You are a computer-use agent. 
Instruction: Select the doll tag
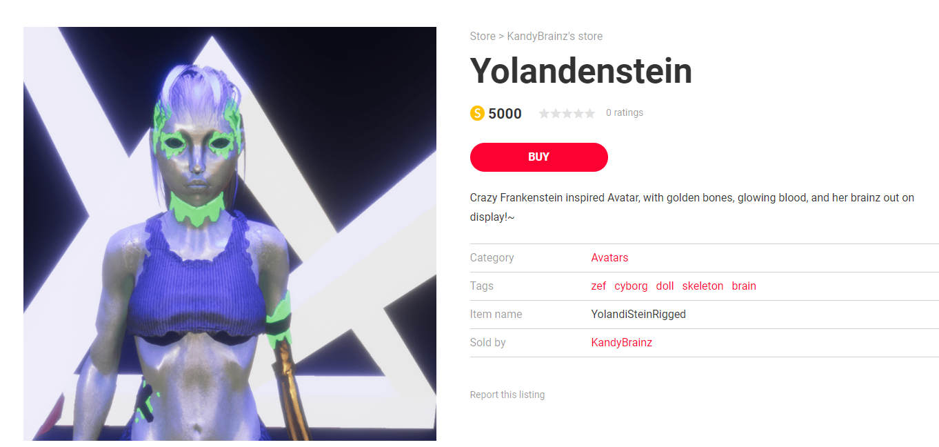pyautogui.click(x=665, y=286)
